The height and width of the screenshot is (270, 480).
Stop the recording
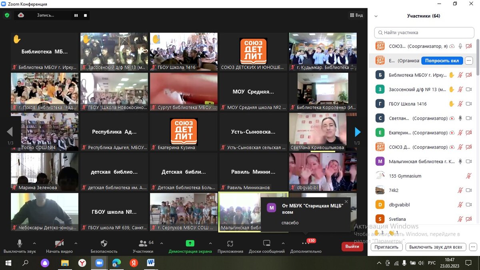85,15
